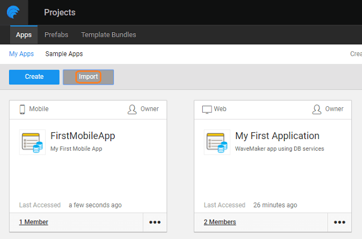Switch to the Prefabs tab
The width and height of the screenshot is (362, 239).
click(x=56, y=34)
